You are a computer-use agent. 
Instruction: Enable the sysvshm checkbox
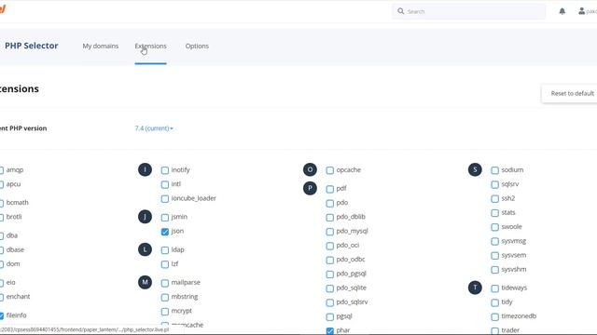point(494,270)
